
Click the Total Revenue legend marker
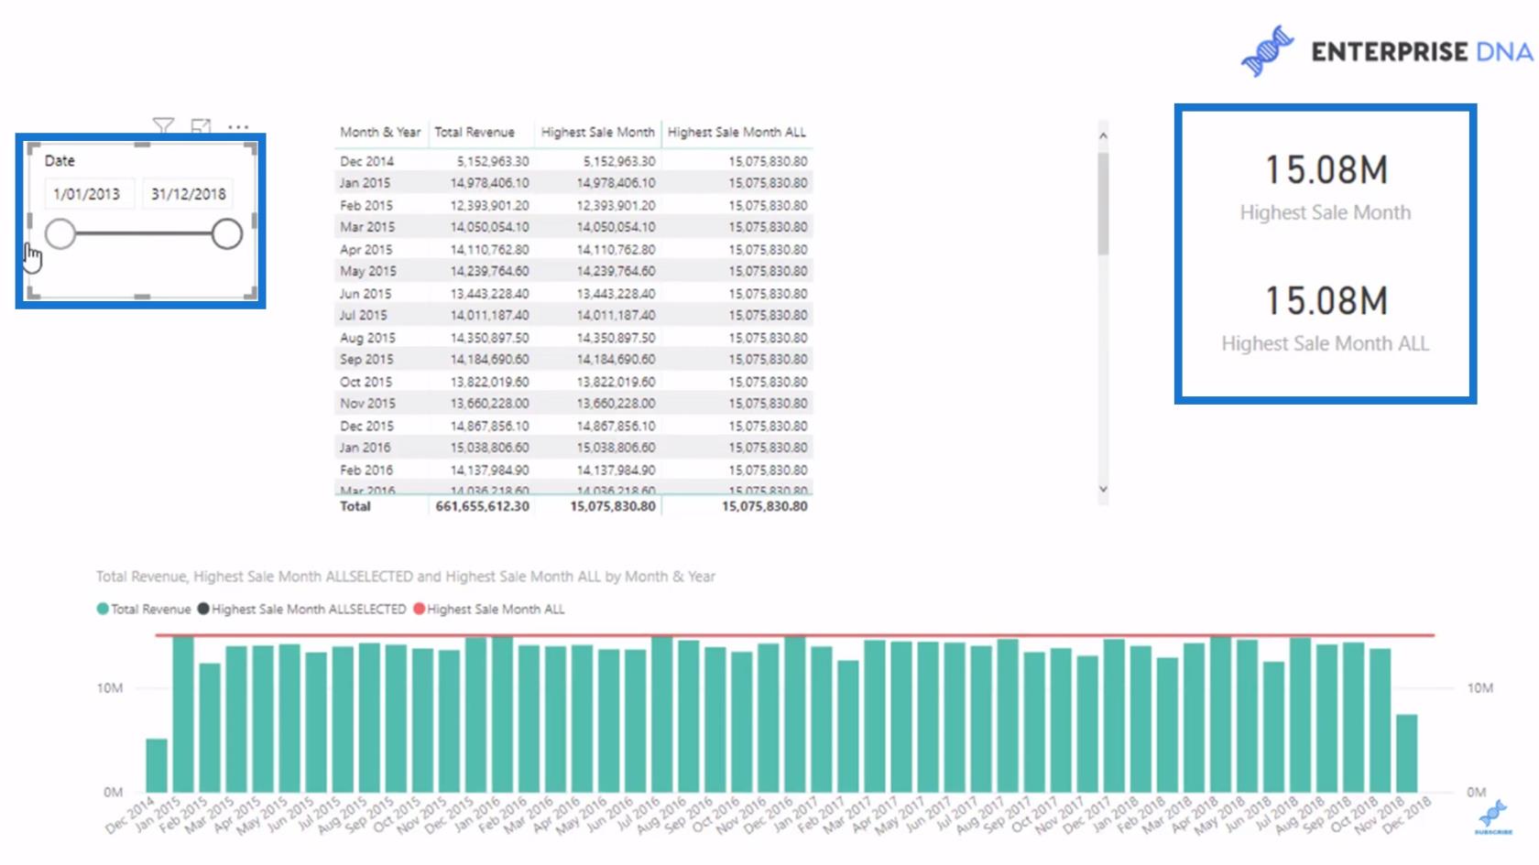coord(103,609)
